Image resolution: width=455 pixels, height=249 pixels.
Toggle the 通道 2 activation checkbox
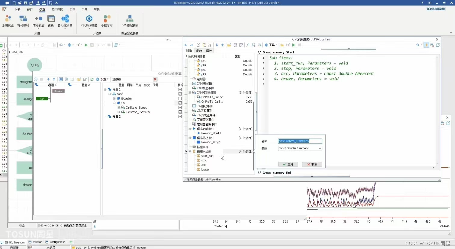tap(180, 116)
